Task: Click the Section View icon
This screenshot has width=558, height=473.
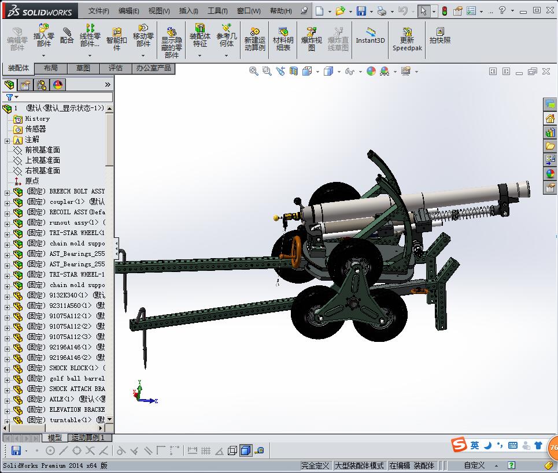Action: click(294, 71)
